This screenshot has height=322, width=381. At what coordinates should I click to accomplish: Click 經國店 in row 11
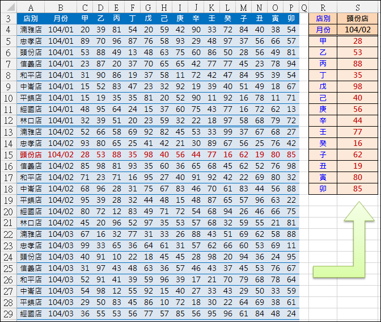click(x=31, y=109)
